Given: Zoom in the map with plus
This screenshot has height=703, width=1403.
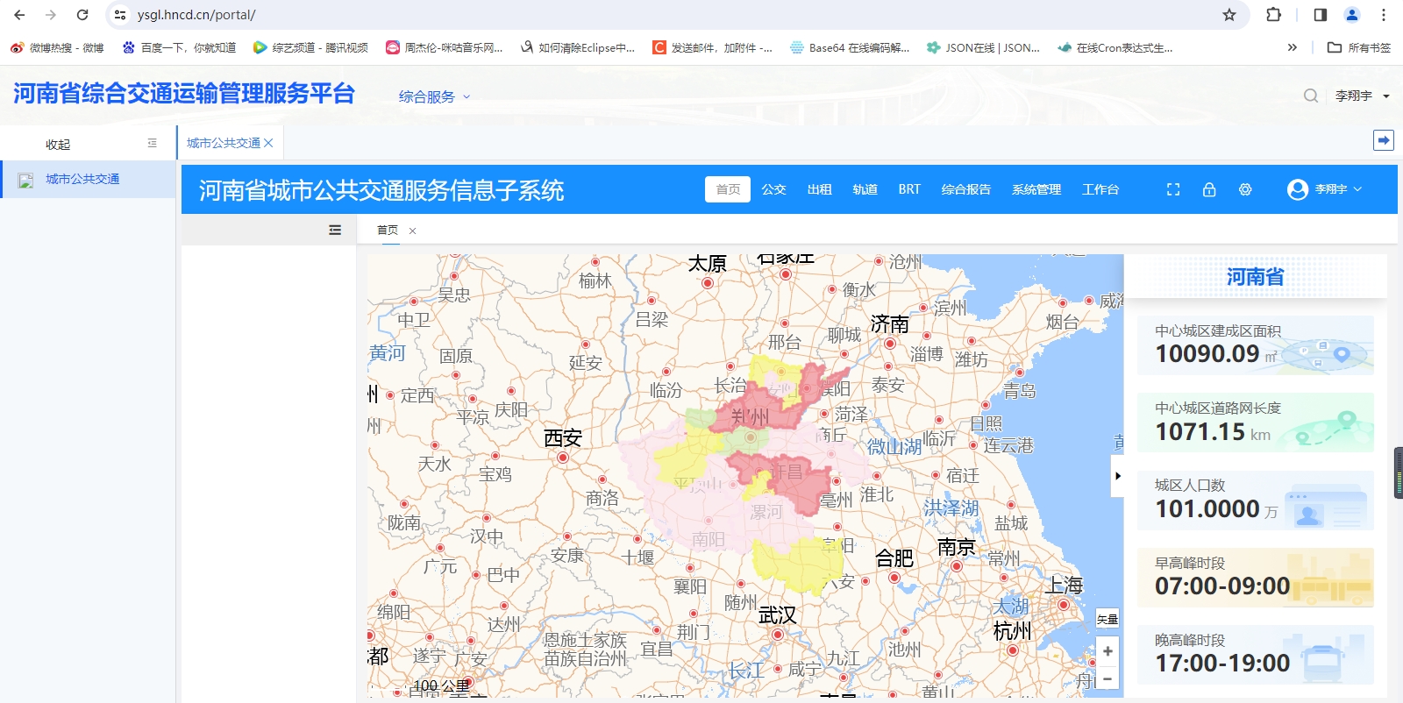Looking at the screenshot, I should pos(1107,650).
